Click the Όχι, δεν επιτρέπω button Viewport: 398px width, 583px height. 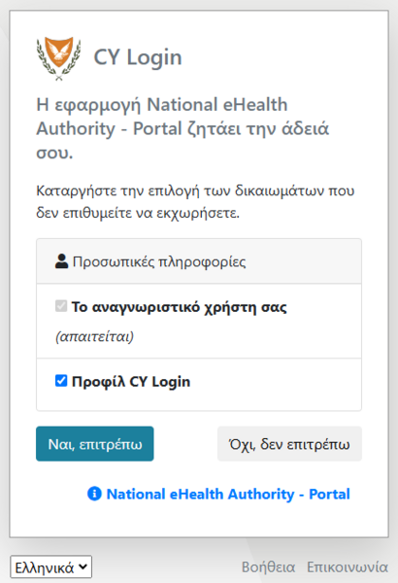289,444
